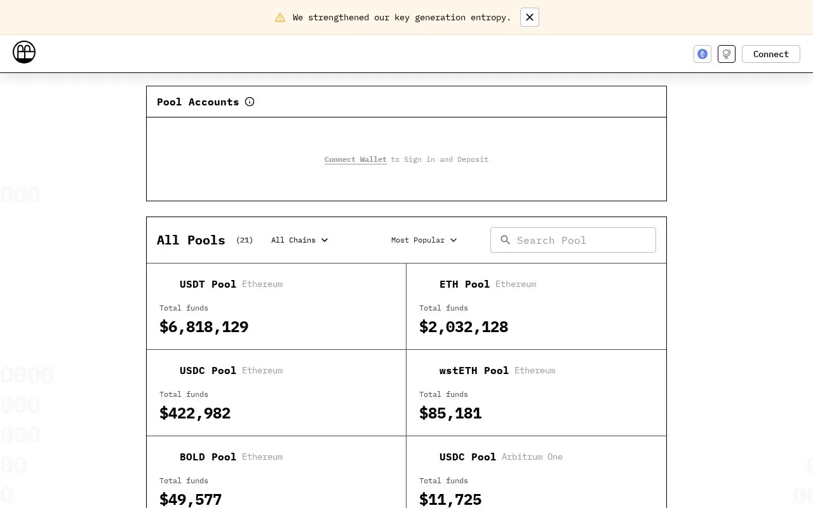Screen dimensions: 813x508
Task: Click the Pool Accounts heading
Action: (x=198, y=102)
